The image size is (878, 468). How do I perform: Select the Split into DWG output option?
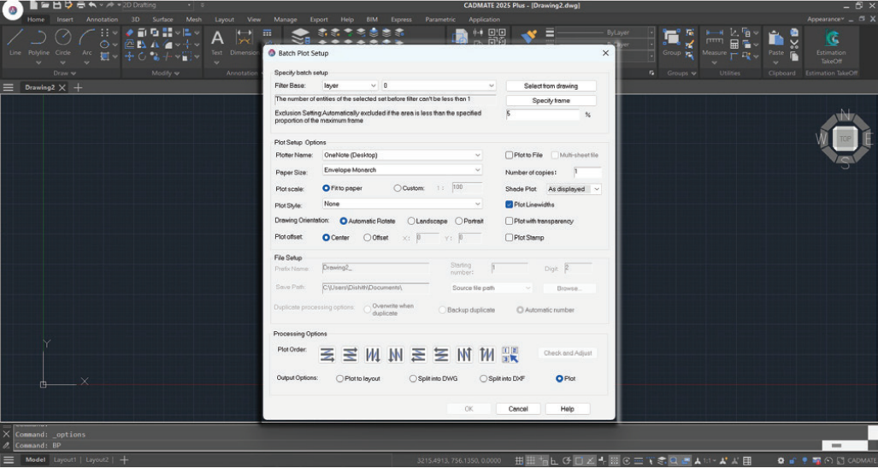click(x=414, y=378)
